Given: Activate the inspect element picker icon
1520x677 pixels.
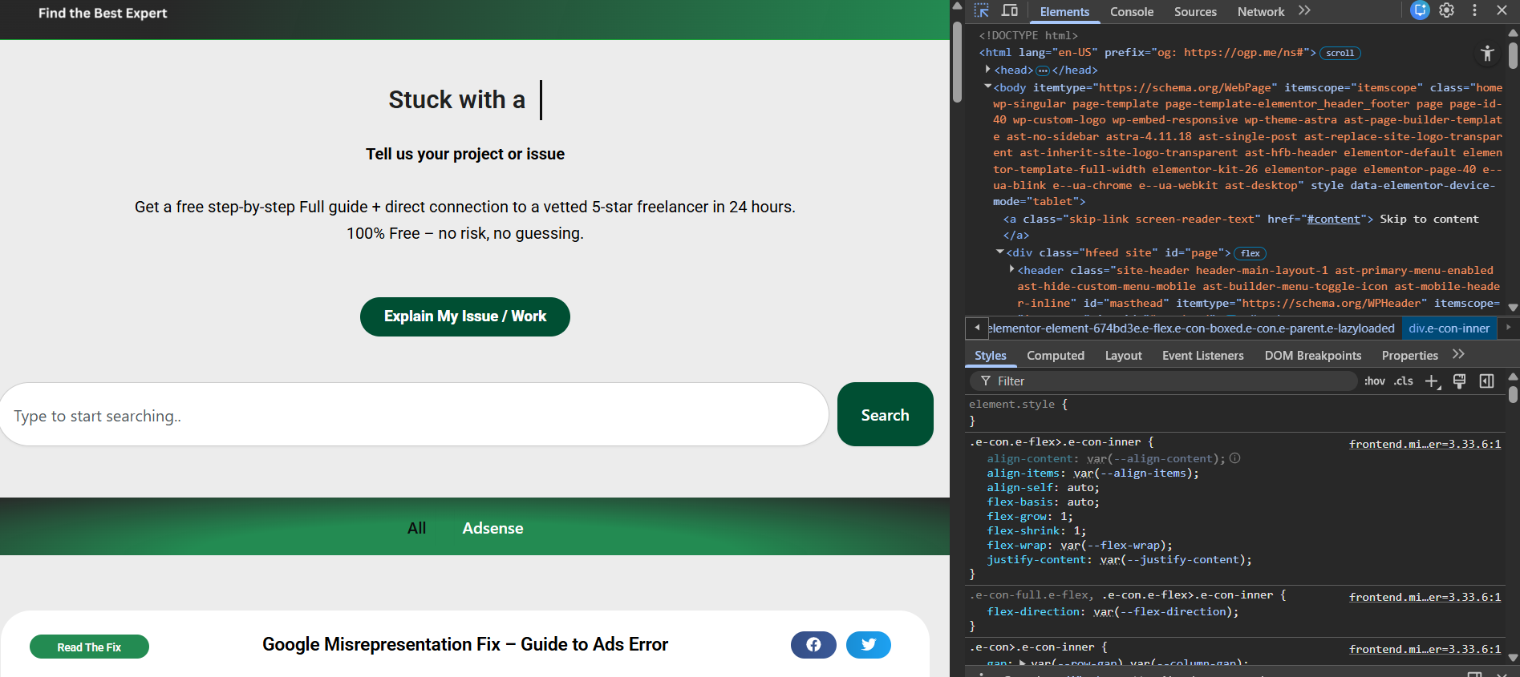Looking at the screenshot, I should point(981,10).
